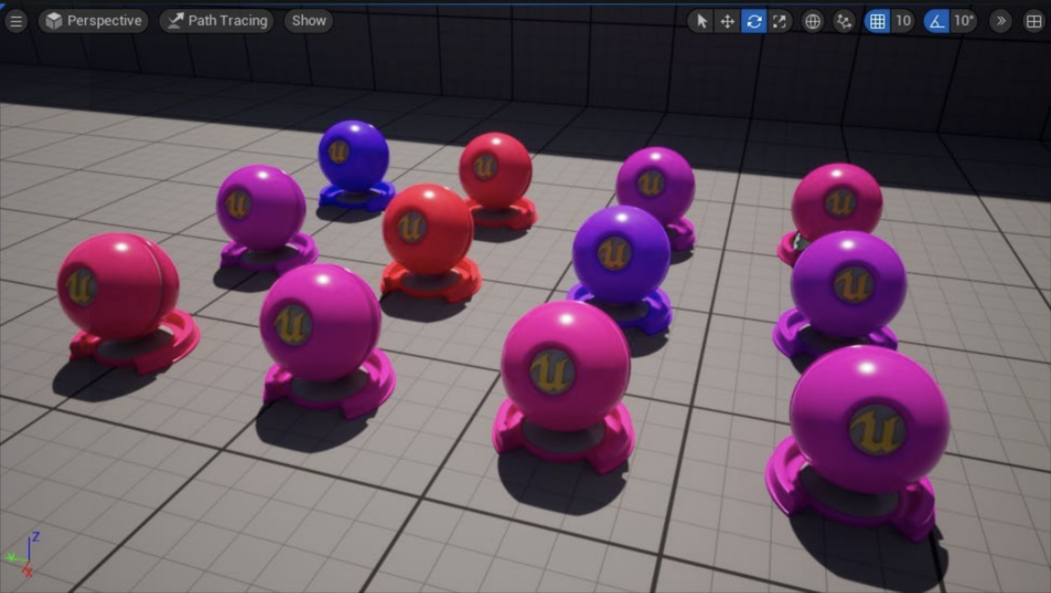Activate the Scale gizmo tool
Screen dimensions: 1051x593
point(779,21)
